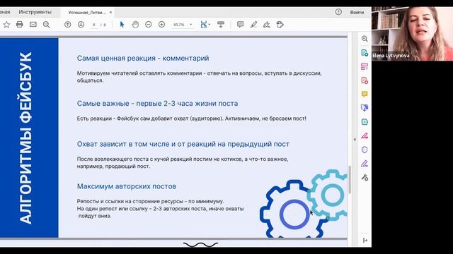Switch to the Инструменты tab
The height and width of the screenshot is (254, 453).
[x=35, y=12]
